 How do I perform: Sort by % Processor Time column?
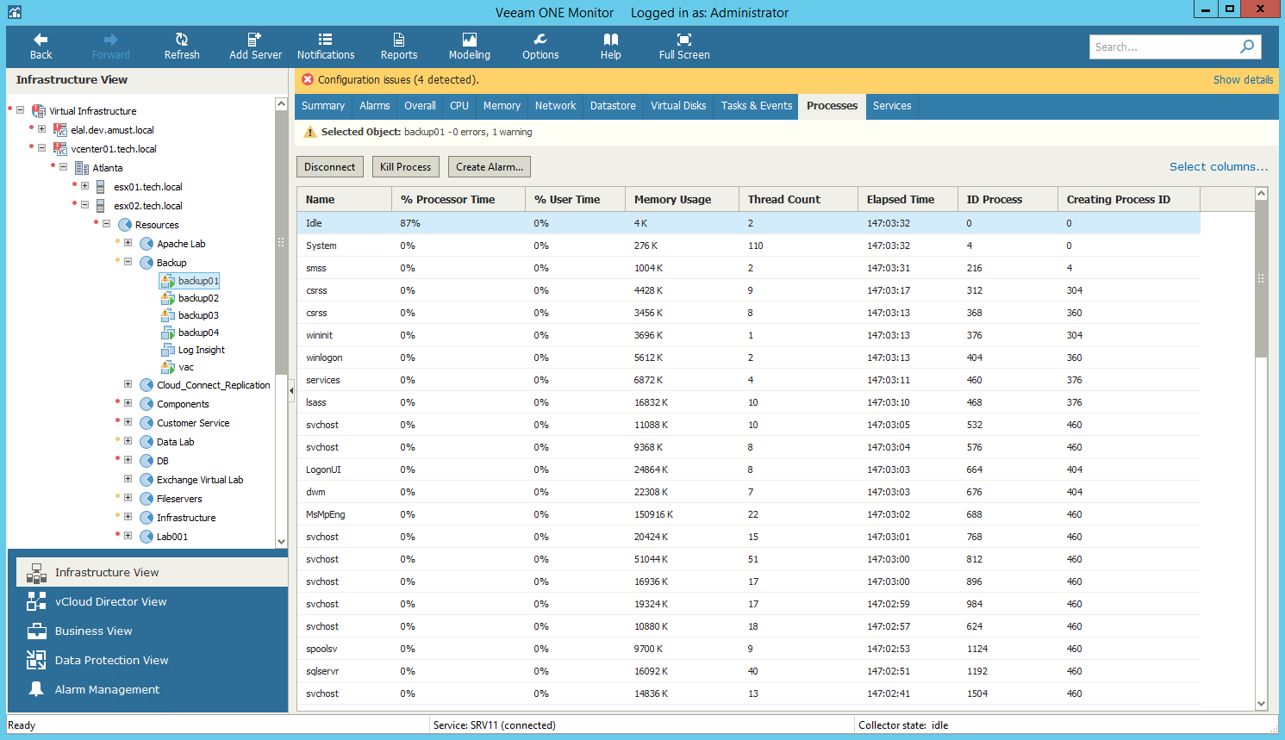[x=458, y=199]
